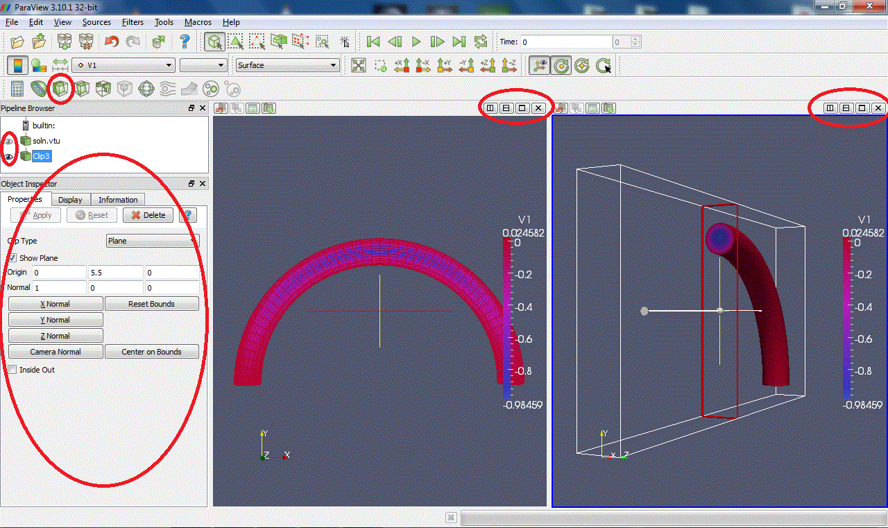Apply the Slice filter icon
Viewport: 888px width, 528px height.
(83, 90)
